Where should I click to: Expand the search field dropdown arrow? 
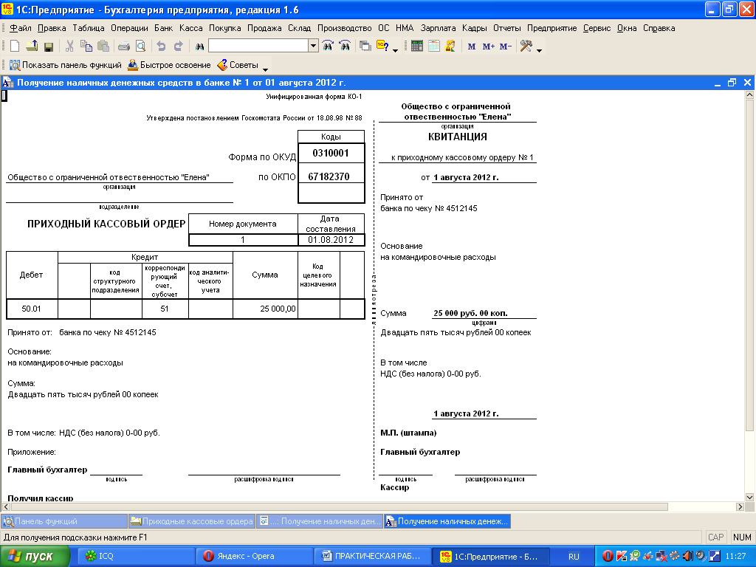313,46
